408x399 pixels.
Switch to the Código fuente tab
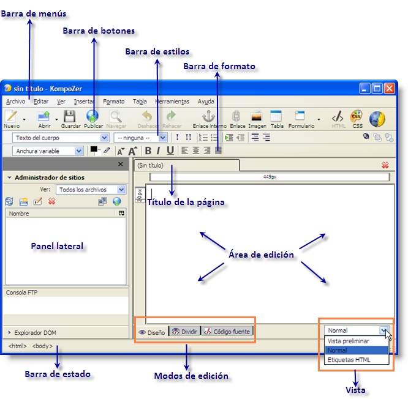227,332
